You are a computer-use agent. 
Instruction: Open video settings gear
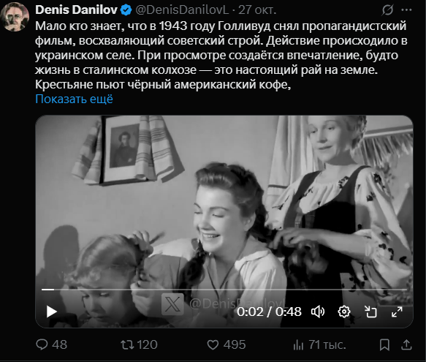pos(344,312)
